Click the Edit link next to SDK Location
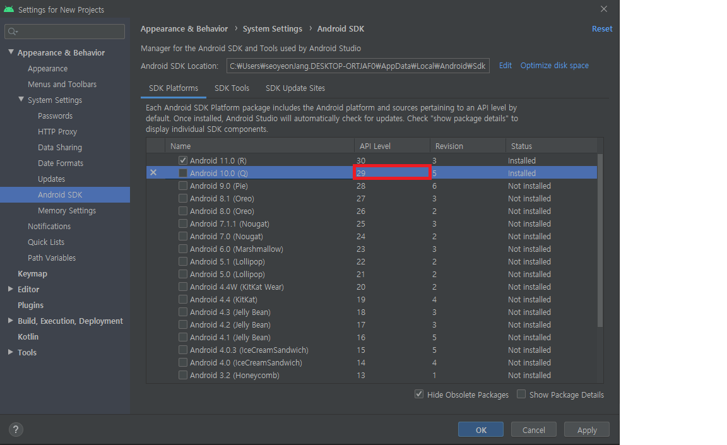This screenshot has height=445, width=727. pos(505,65)
